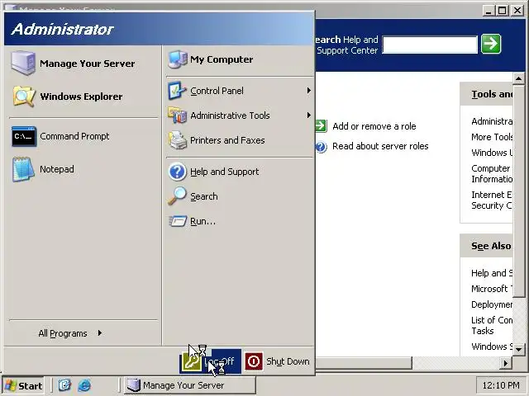529x396 pixels.
Task: Open the Command Prompt icon
Action: pos(24,136)
